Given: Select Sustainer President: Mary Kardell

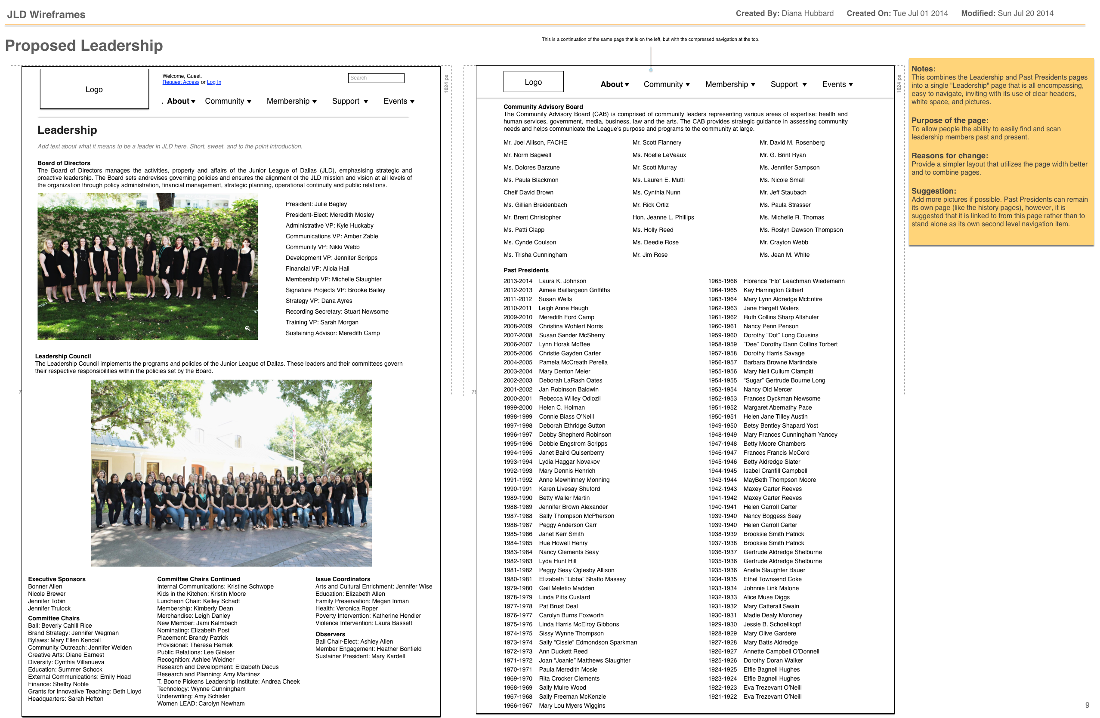Looking at the screenshot, I should [x=360, y=656].
